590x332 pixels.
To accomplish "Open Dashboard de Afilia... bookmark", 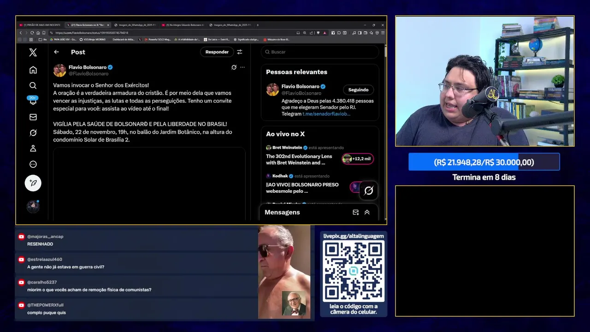I will point(124,40).
